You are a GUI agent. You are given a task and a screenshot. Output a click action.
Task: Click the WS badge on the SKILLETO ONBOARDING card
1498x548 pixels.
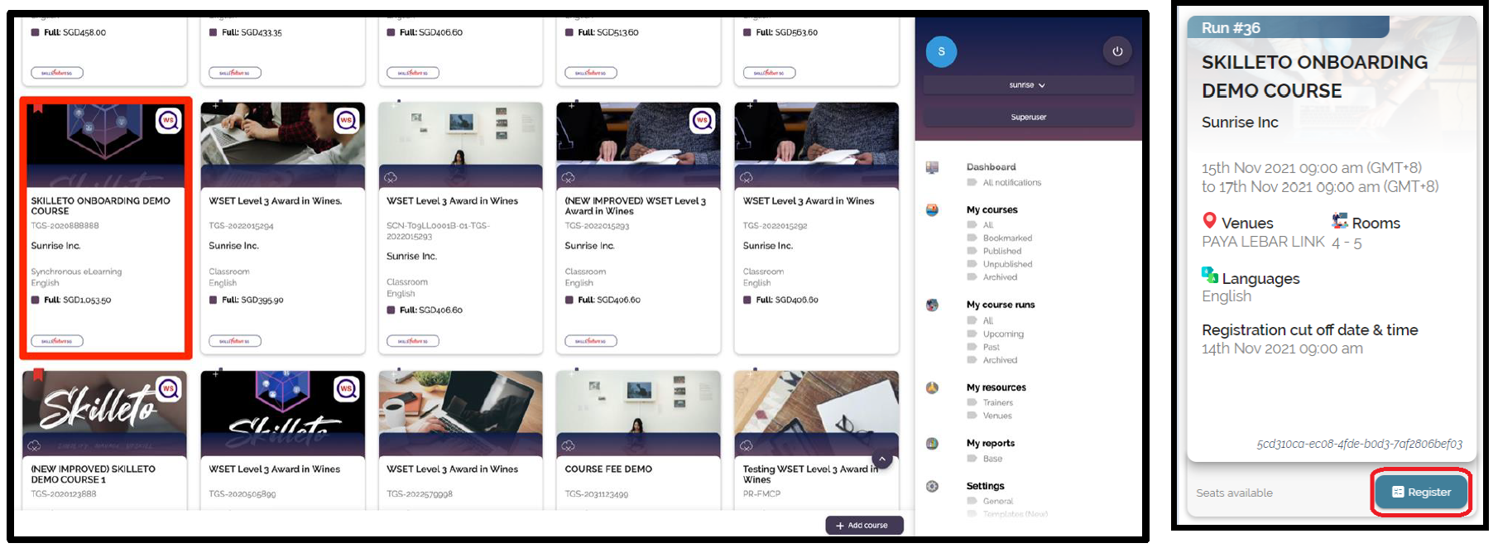coord(169,121)
